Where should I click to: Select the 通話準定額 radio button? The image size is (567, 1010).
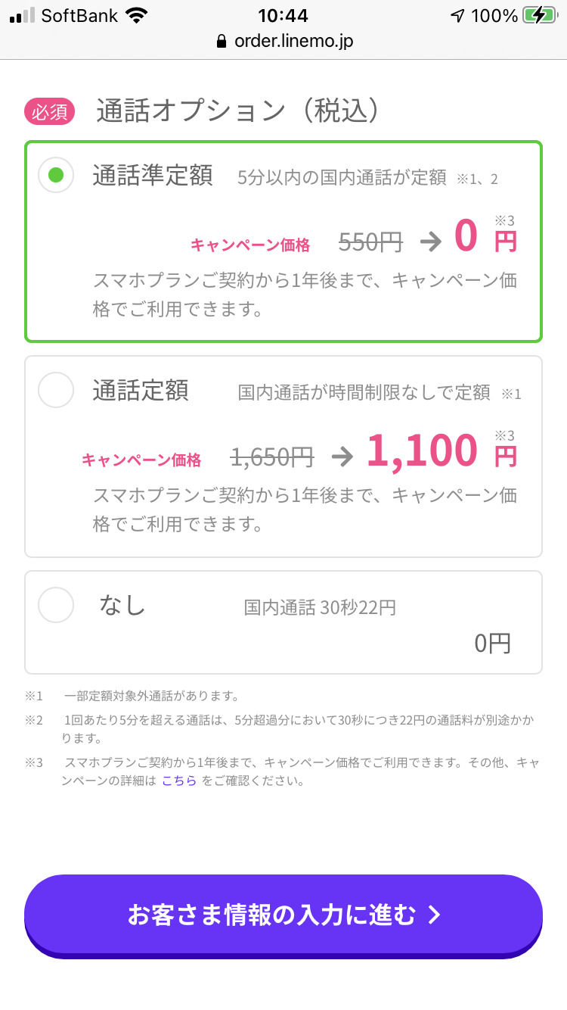point(56,176)
